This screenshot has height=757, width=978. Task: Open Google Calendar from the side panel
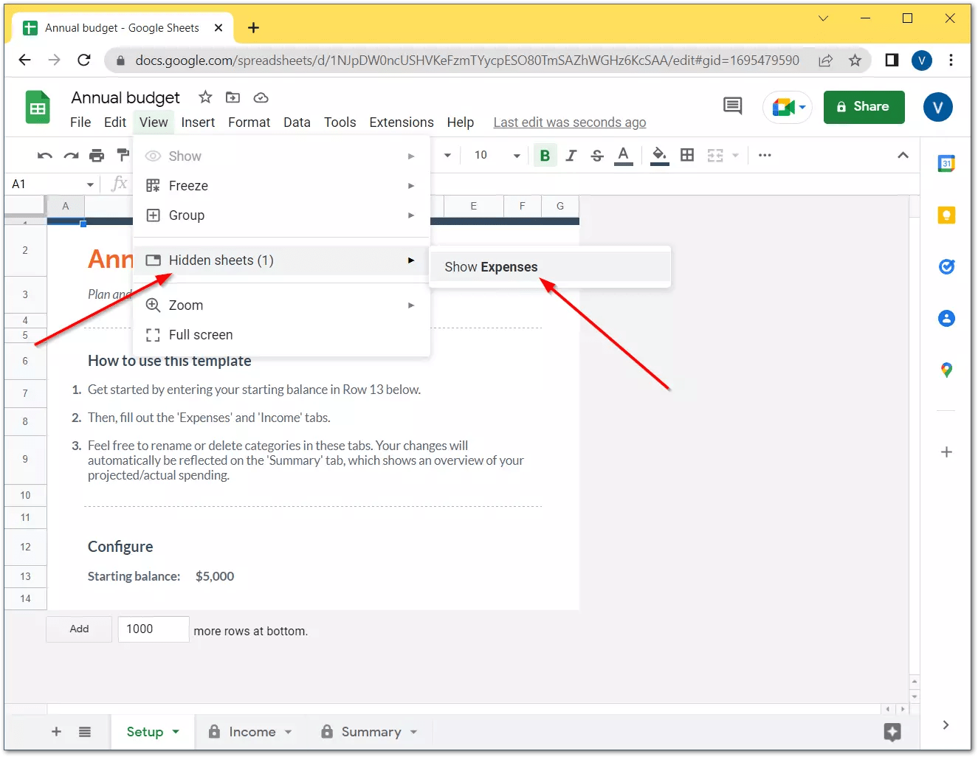click(946, 163)
